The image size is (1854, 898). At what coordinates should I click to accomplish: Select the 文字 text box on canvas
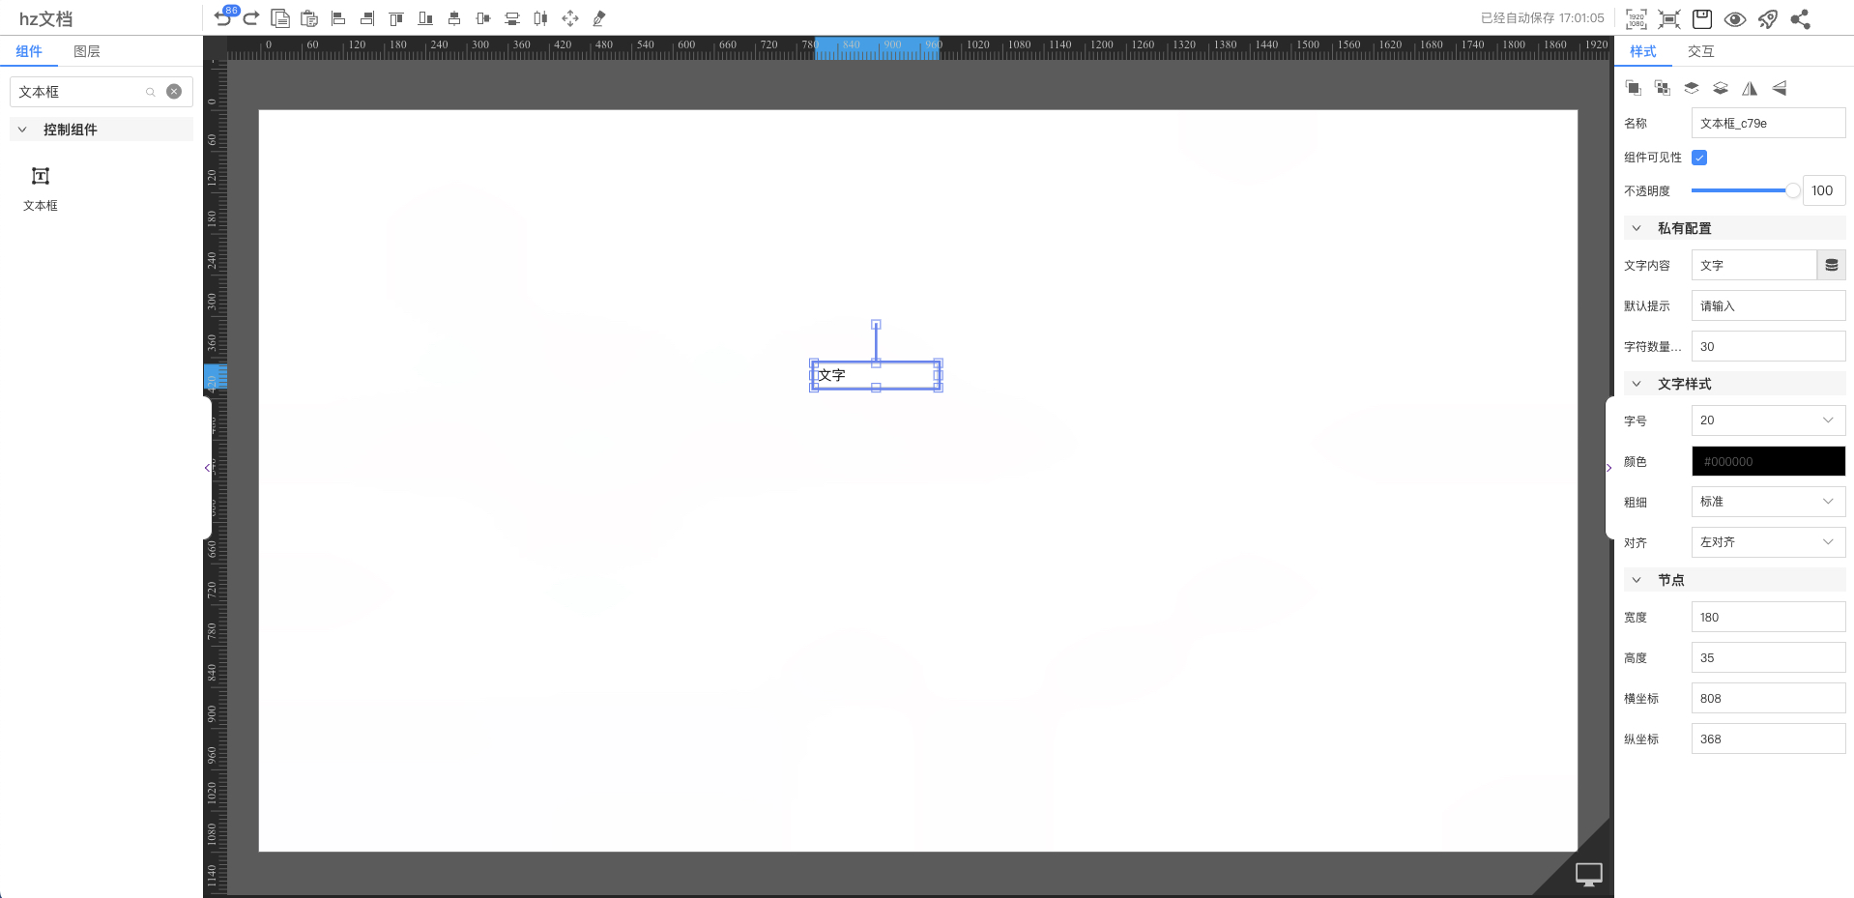[x=876, y=375]
